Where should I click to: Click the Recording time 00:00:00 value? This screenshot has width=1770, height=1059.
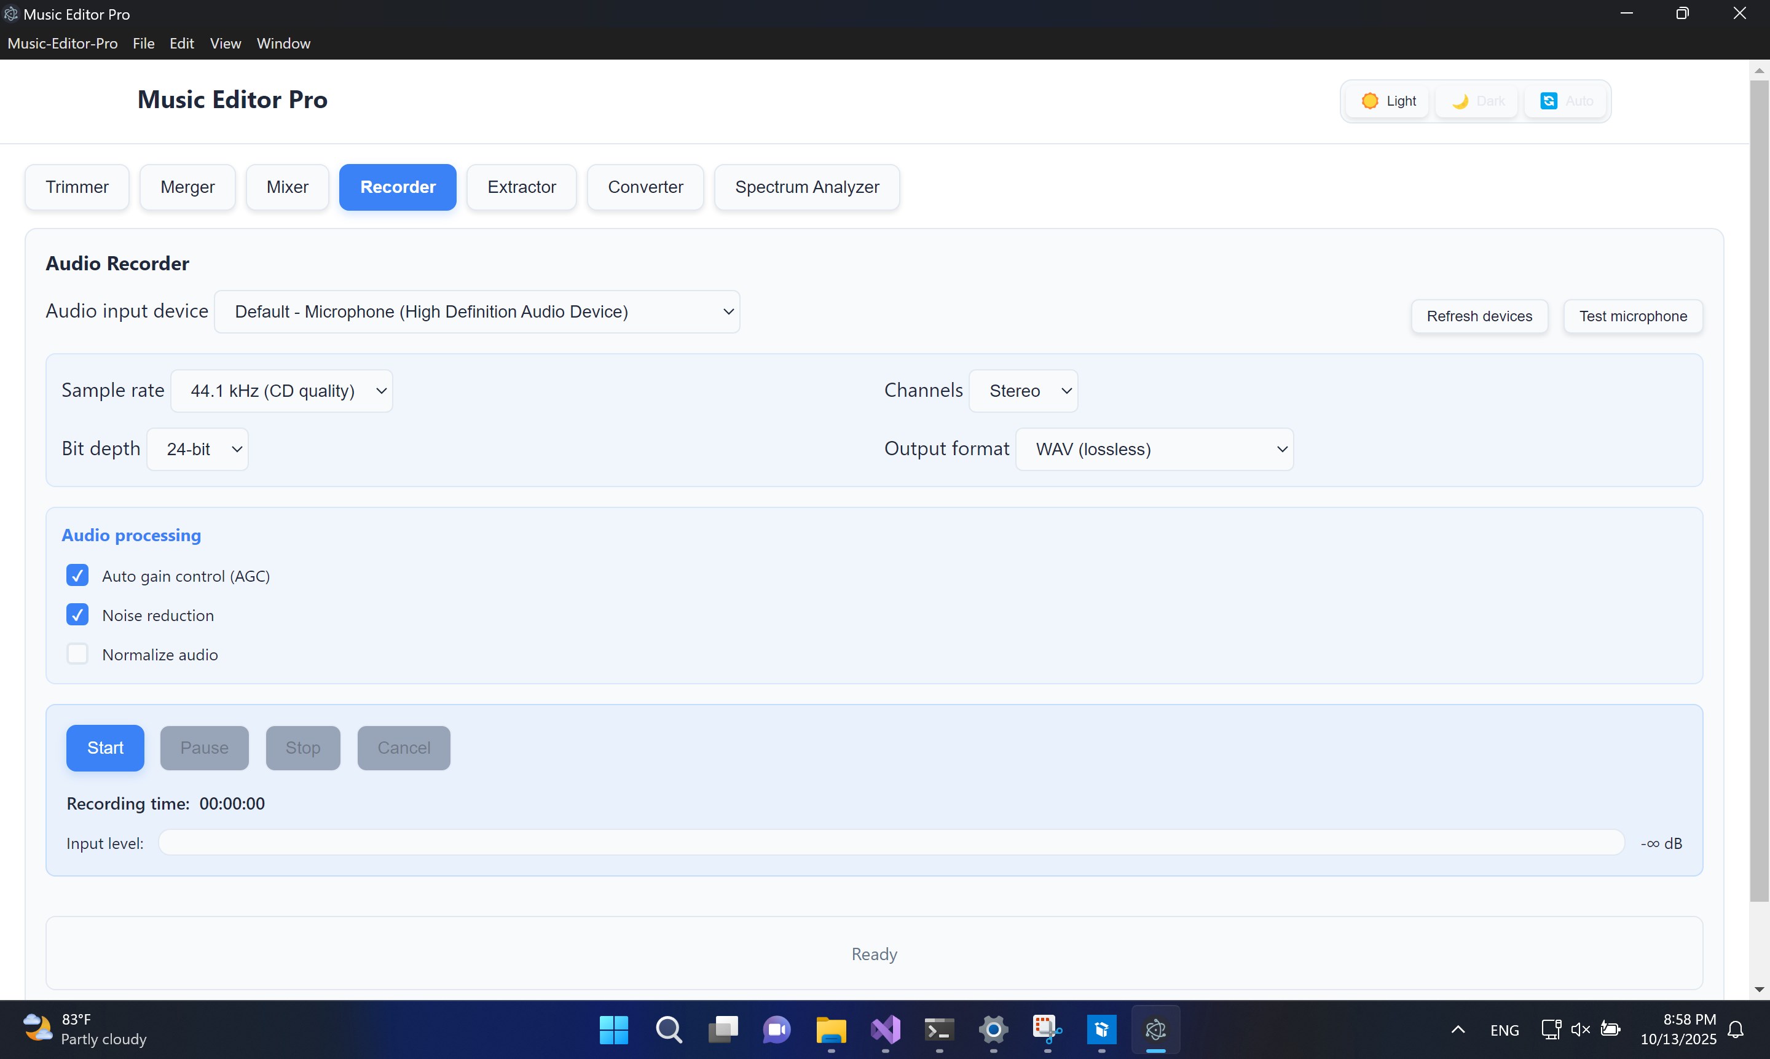tap(232, 803)
